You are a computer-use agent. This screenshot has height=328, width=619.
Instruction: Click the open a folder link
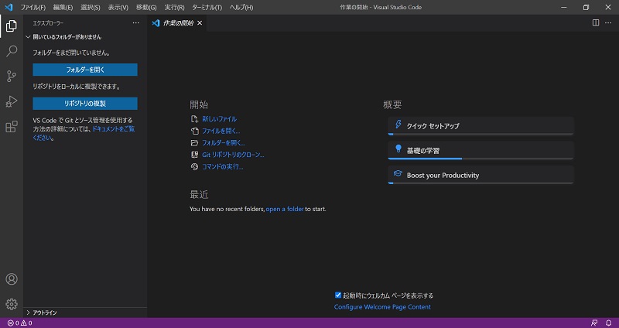[285, 209]
